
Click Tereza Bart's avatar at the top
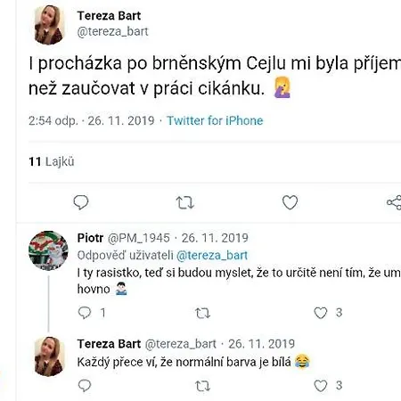click(x=49, y=25)
